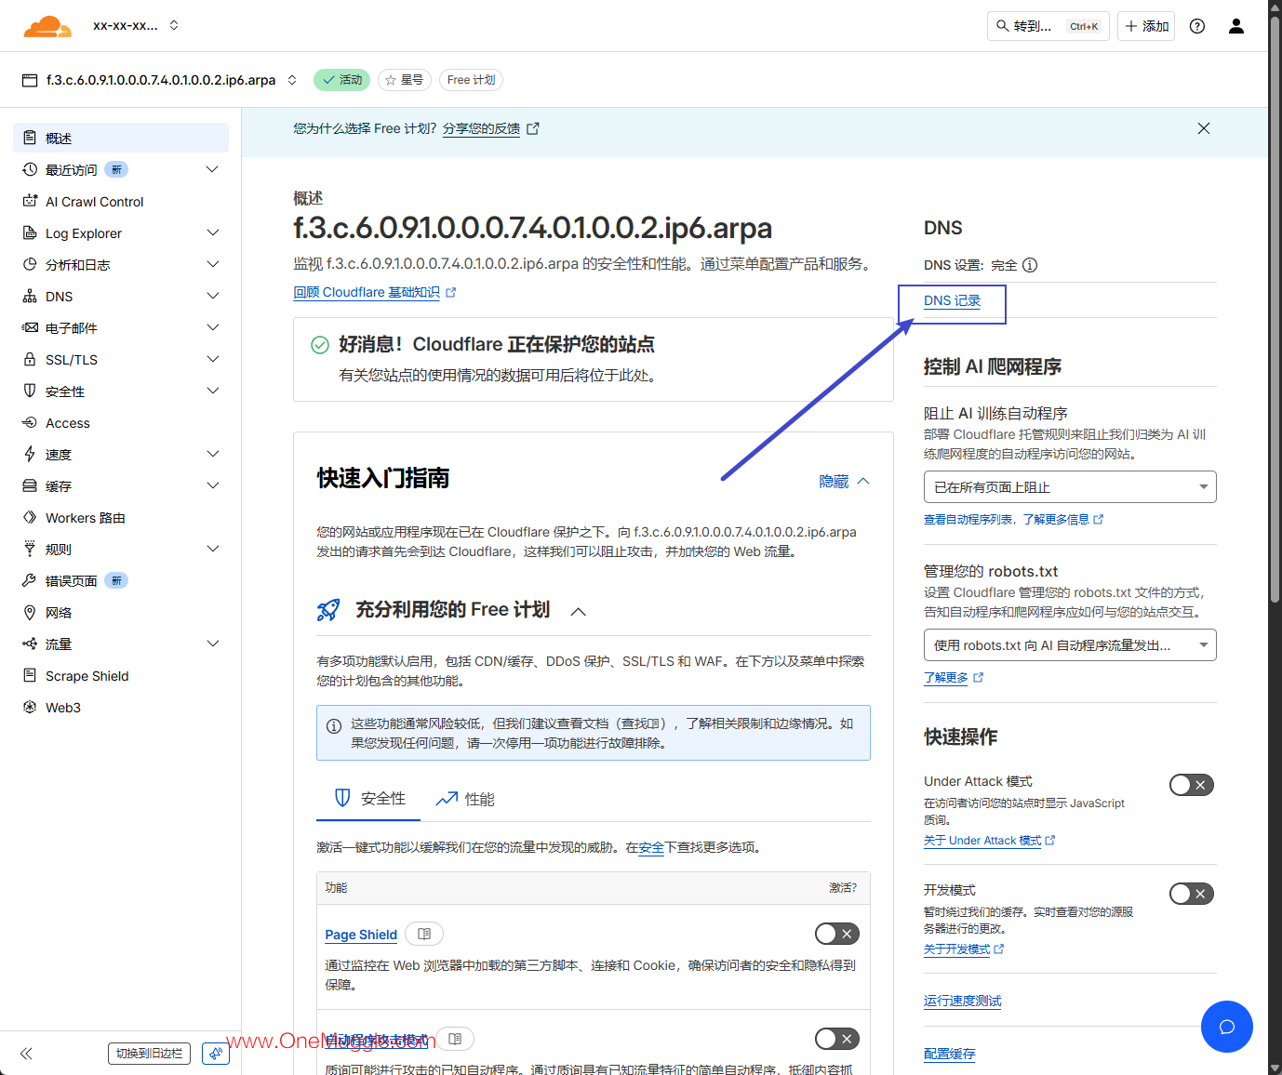The width and height of the screenshot is (1282, 1075).
Task: Open the DNS 记录 link
Action: (x=952, y=301)
